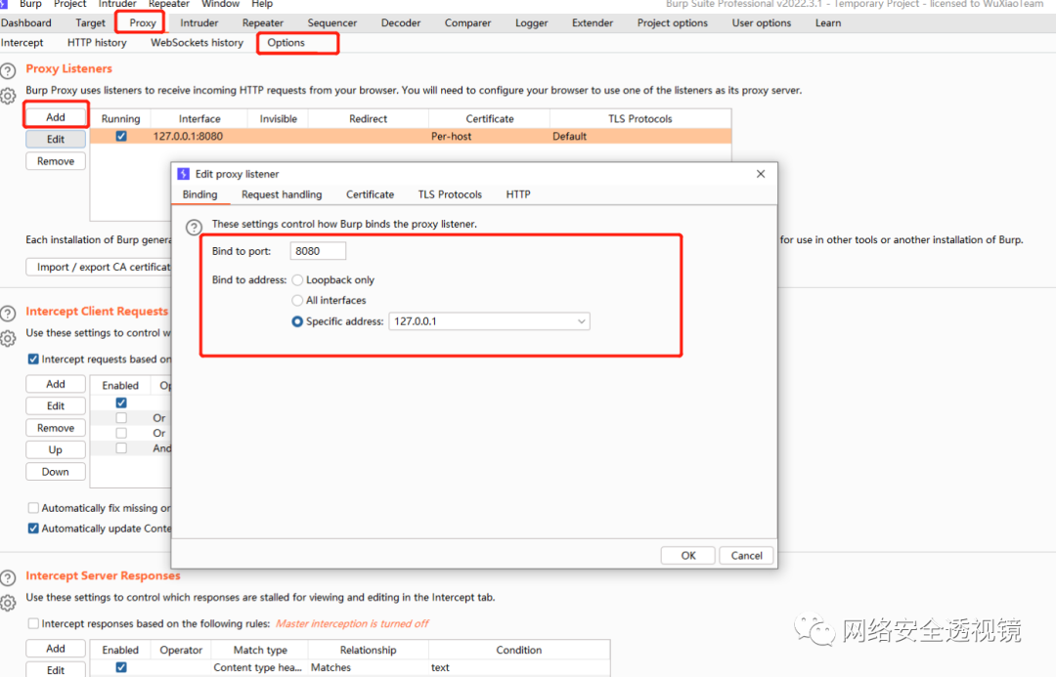This screenshot has width=1056, height=677.
Task: Open the Burp menu
Action: click(30, 4)
